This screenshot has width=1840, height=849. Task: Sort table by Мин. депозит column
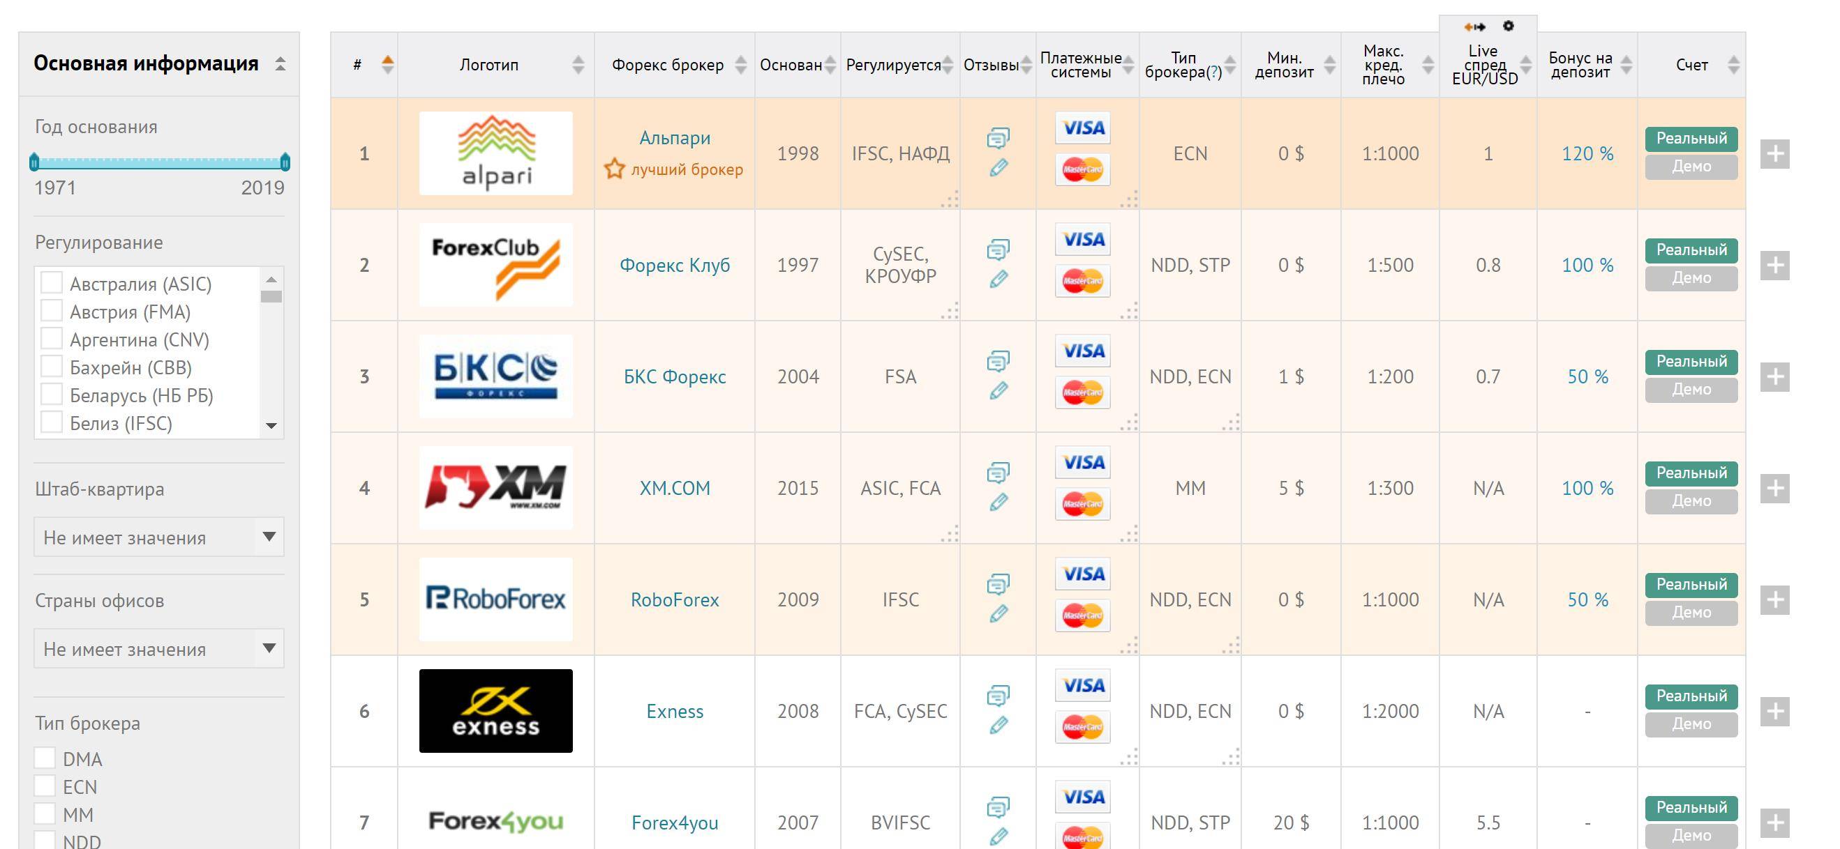tap(1329, 65)
